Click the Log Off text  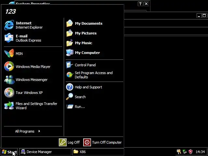[x=74, y=142]
